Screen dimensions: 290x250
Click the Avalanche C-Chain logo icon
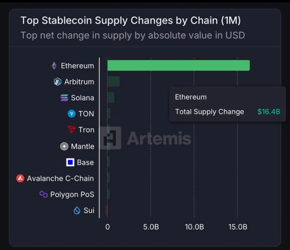pyautogui.click(x=20, y=178)
